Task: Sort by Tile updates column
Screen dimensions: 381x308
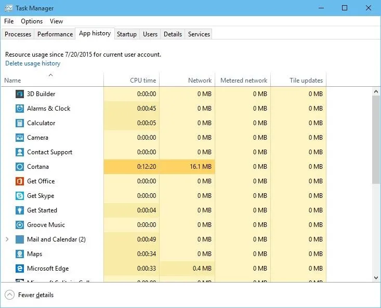Action: pyautogui.click(x=298, y=81)
